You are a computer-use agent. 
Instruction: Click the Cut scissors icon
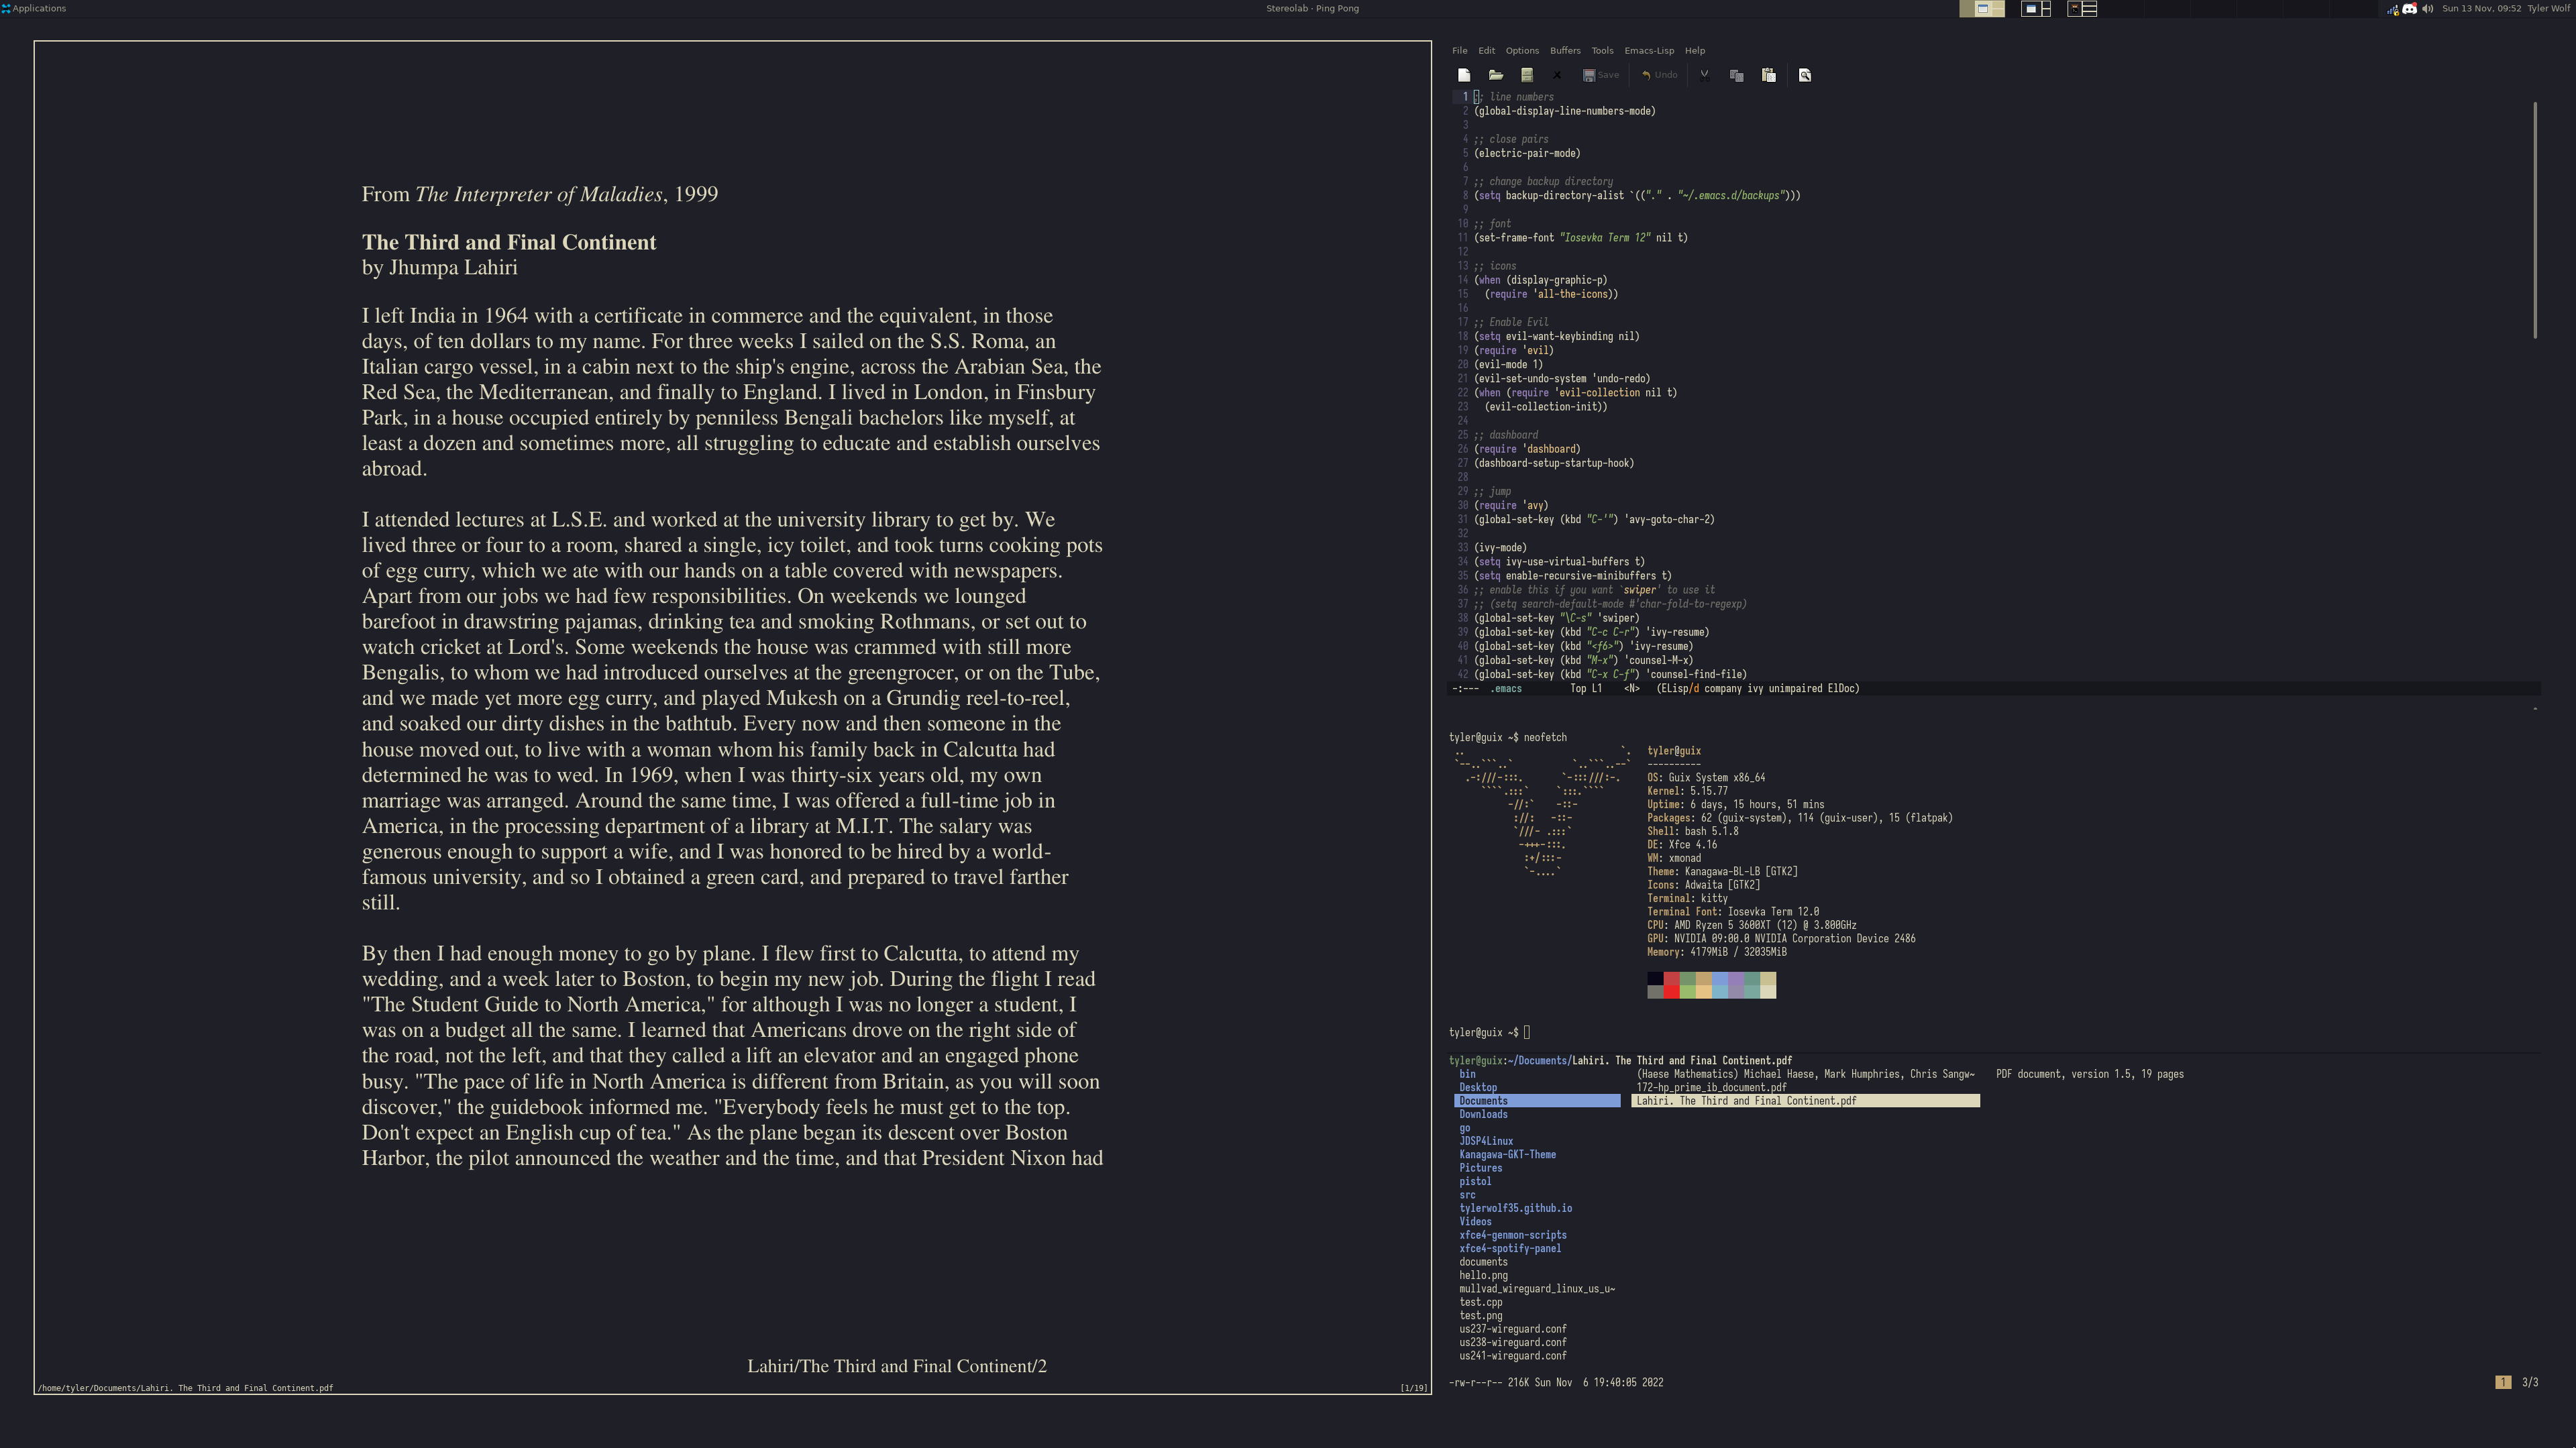[x=1704, y=75]
